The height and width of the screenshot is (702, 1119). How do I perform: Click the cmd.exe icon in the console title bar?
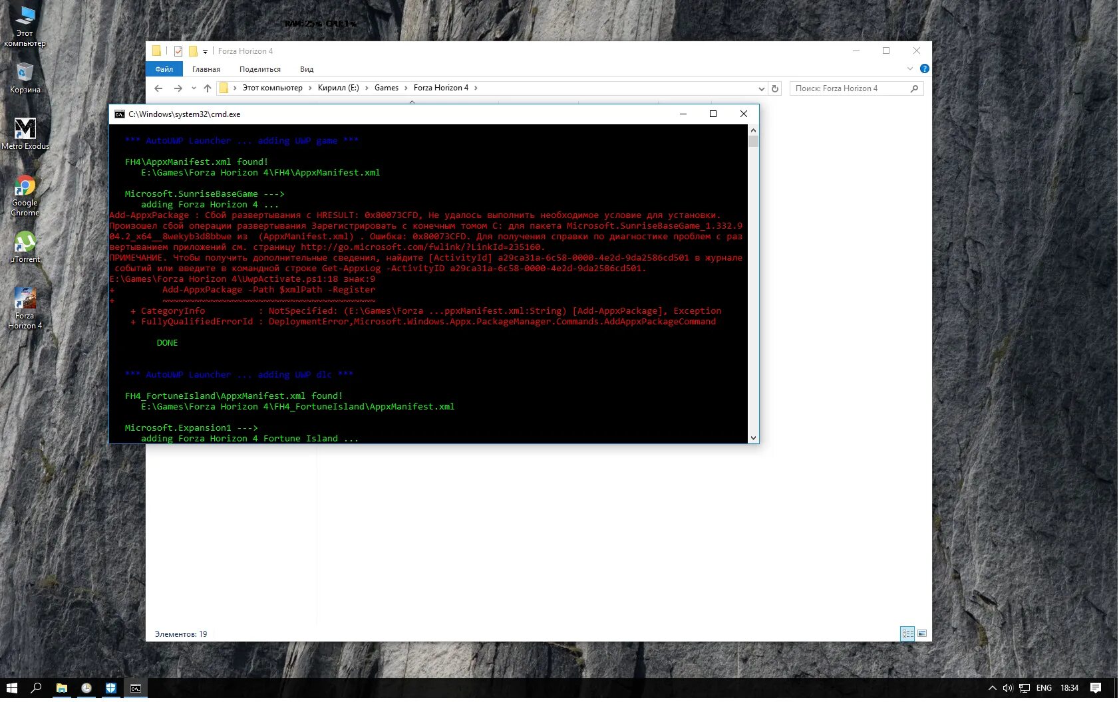(x=120, y=114)
